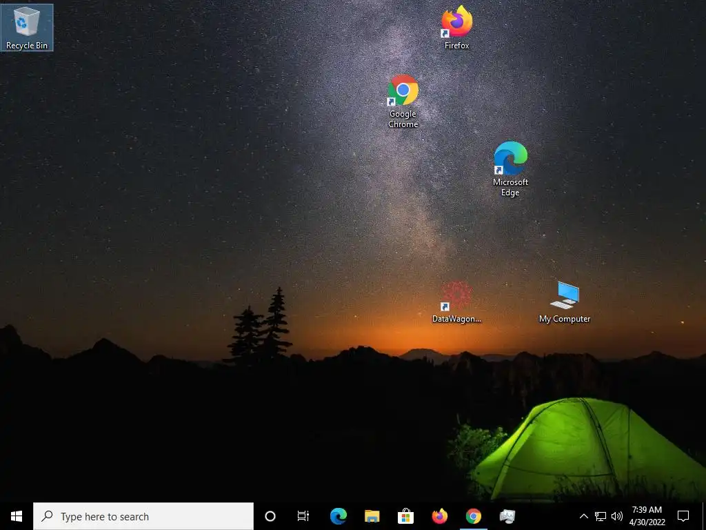Open Microsoft Store from the taskbar
This screenshot has width=706, height=530.
(405, 516)
